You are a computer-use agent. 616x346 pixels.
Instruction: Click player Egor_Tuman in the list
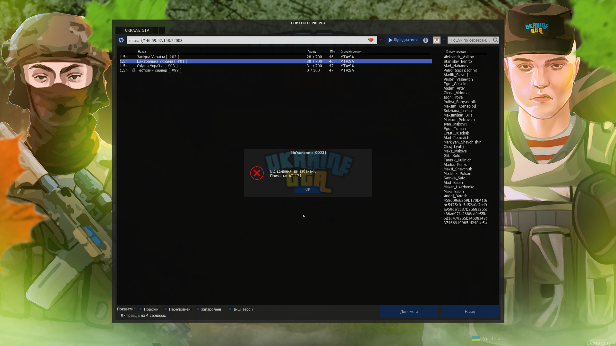455,128
